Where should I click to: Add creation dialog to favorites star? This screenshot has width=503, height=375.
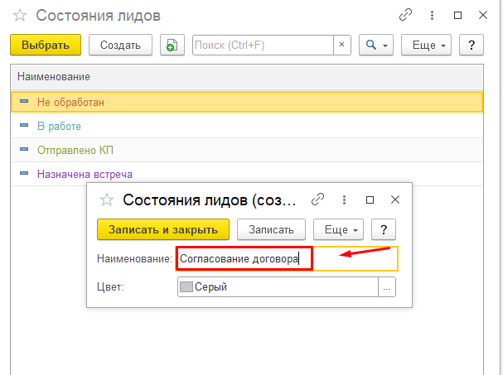pyautogui.click(x=107, y=200)
